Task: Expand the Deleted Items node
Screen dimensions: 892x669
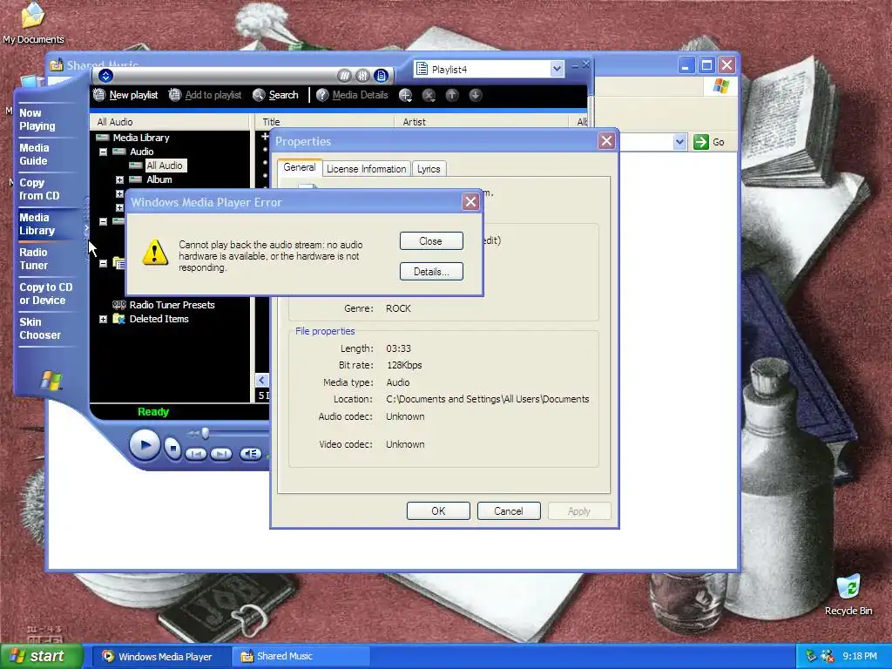Action: (103, 319)
